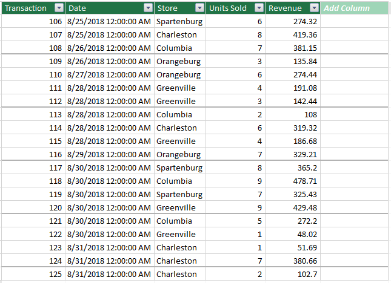Select transaction cell 108

(33, 48)
